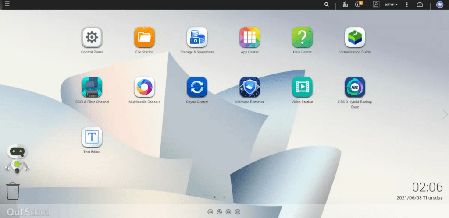The height and width of the screenshot is (218, 449).
Task: Open event notifications info icon
Action: coord(359,4)
